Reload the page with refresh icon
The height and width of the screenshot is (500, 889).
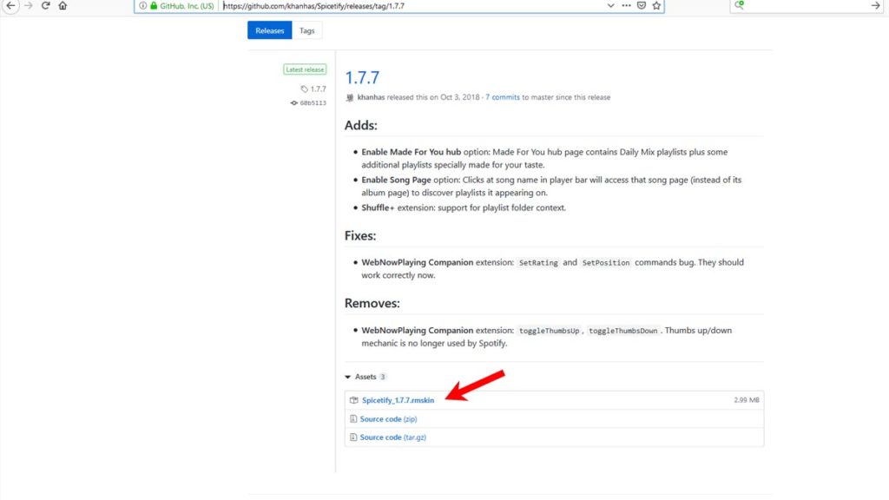coord(45,6)
